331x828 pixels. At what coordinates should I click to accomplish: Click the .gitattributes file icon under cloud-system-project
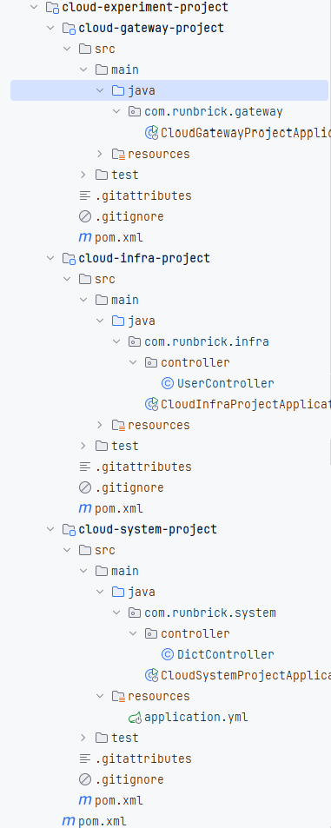pos(85,758)
